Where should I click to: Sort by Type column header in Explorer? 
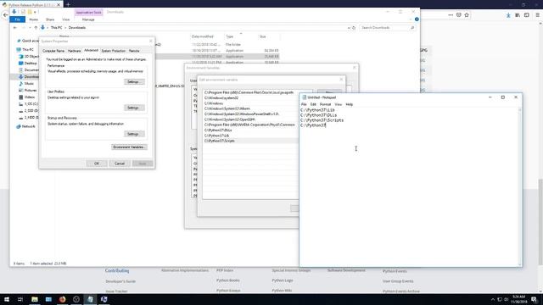click(x=230, y=36)
